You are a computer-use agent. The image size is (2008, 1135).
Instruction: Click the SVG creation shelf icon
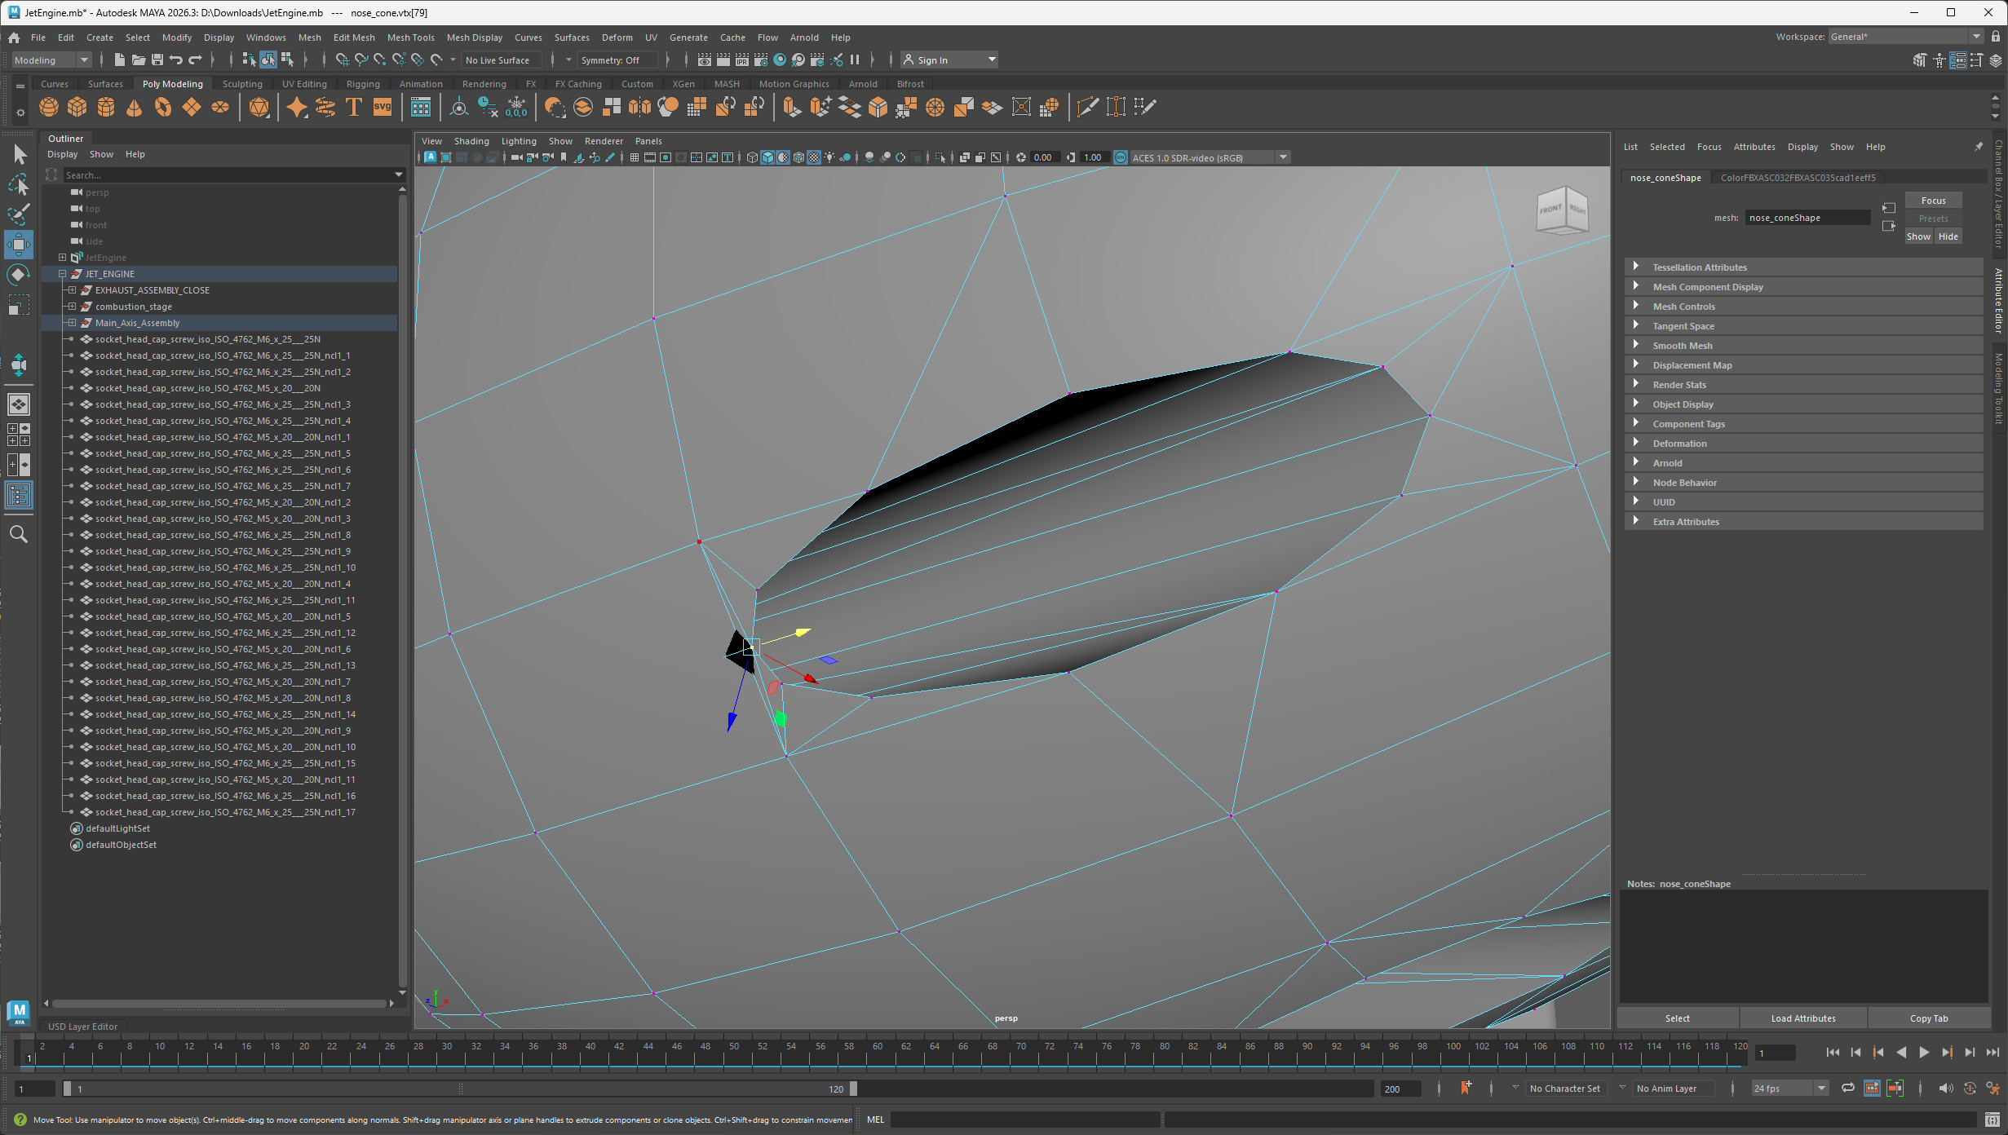381,107
